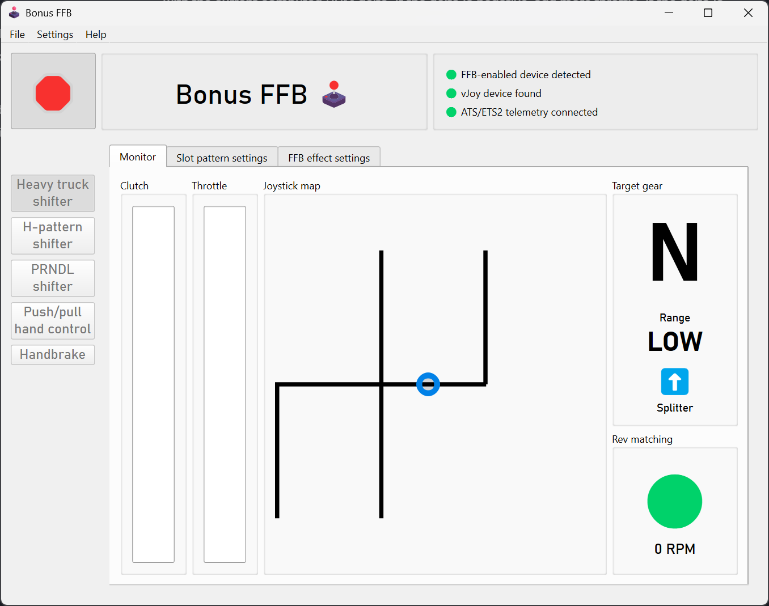Click the vJoy device found text

tap(501, 94)
